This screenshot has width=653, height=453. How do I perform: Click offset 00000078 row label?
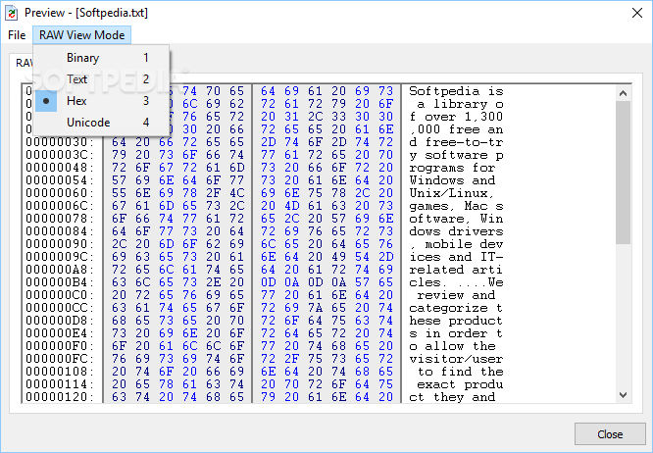tap(60, 219)
